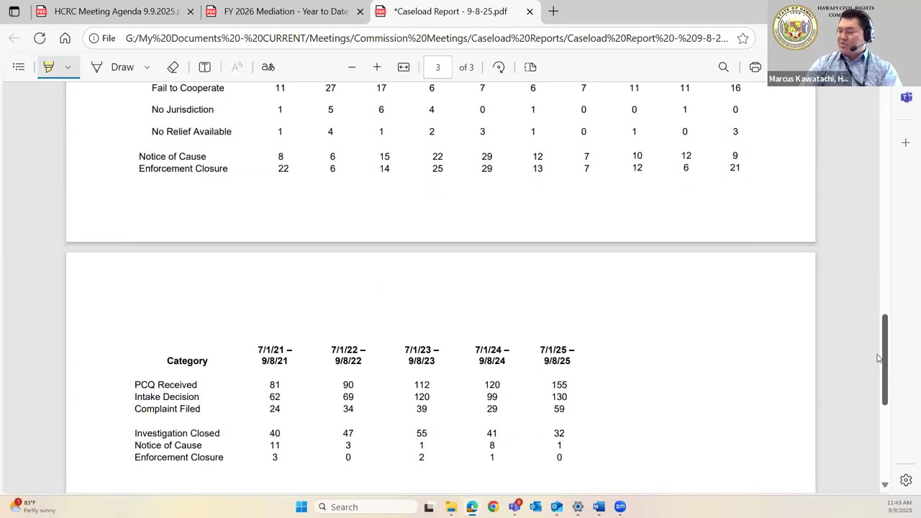Click Marcus Kawatachi's video thumbnail
The height and width of the screenshot is (518, 921).
click(844, 43)
